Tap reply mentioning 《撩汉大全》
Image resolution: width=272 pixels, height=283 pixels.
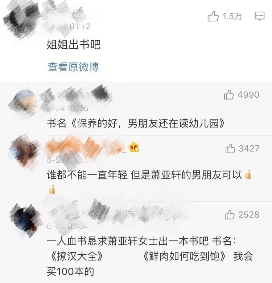(x=150, y=256)
